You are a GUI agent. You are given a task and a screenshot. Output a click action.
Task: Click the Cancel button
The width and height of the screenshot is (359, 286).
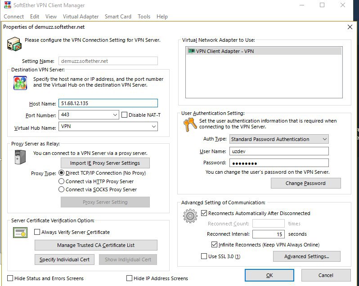pyautogui.click(x=326, y=275)
